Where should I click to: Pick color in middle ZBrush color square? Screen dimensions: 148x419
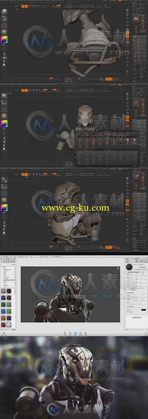(4, 123)
